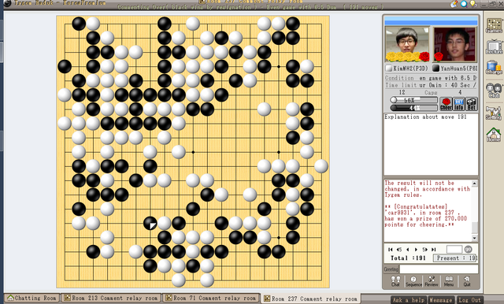Show move numbers with Sequence icon
The width and height of the screenshot is (504, 304).
413,281
